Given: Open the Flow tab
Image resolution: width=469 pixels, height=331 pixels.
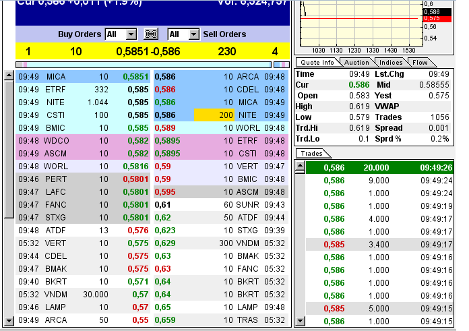Looking at the screenshot, I should [x=420, y=63].
